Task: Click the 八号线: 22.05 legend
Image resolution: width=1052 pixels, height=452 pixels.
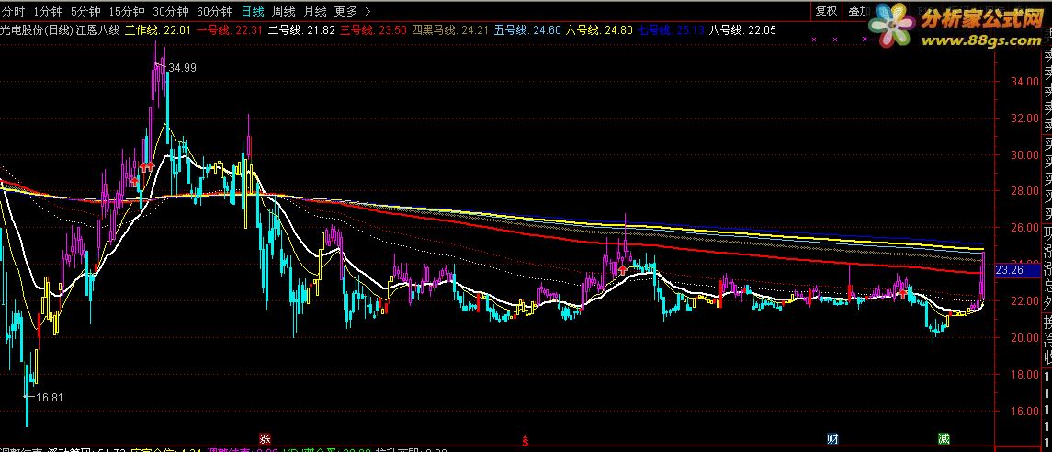Action: 742,29
